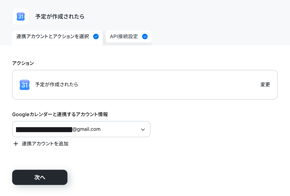Click the redacted email address text
Image resolution: width=290 pixels, height=196 pixels.
[44, 129]
